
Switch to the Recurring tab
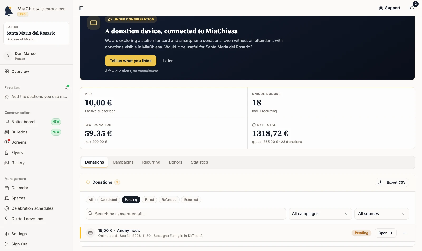click(151, 162)
